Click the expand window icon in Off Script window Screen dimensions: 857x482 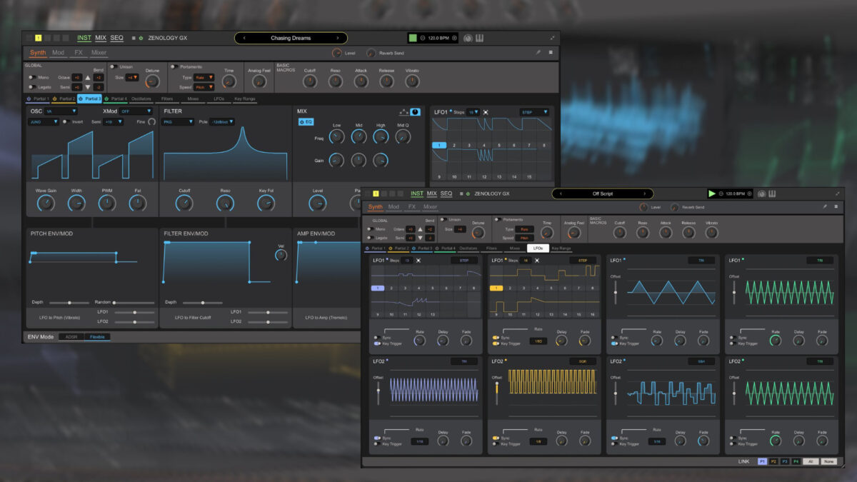pos(838,194)
